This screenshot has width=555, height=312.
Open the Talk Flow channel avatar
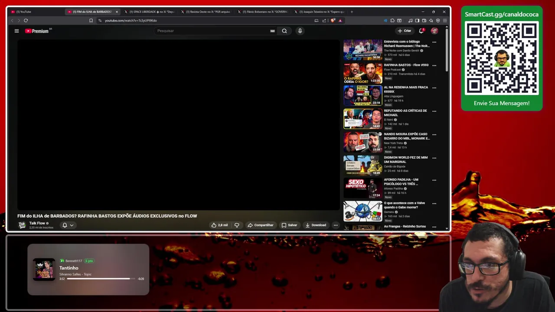tap(22, 225)
